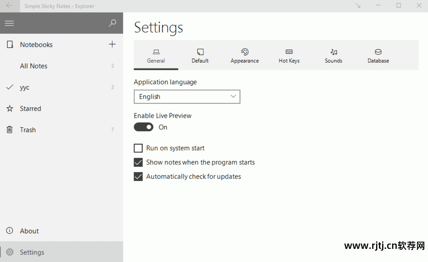Open the About page
Viewport: 428px width, 262px height.
tap(61, 231)
